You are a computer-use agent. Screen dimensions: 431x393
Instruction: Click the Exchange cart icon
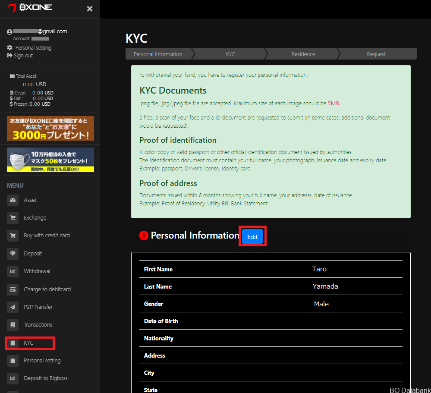coord(13,218)
